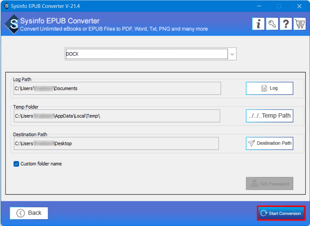Viewport: 310px width, 226px height.
Task: Click the Log button
Action: point(269,88)
